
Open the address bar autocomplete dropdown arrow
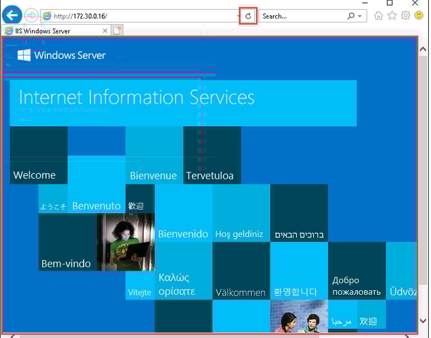point(238,16)
